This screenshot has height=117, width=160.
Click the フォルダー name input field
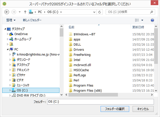pos(101,102)
